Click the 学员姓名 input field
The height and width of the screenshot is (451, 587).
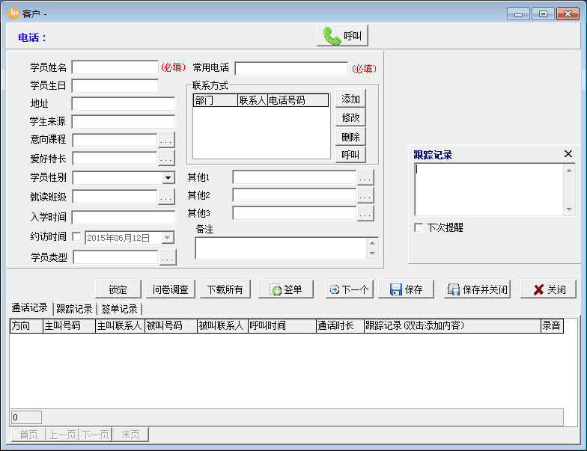pyautogui.click(x=115, y=67)
